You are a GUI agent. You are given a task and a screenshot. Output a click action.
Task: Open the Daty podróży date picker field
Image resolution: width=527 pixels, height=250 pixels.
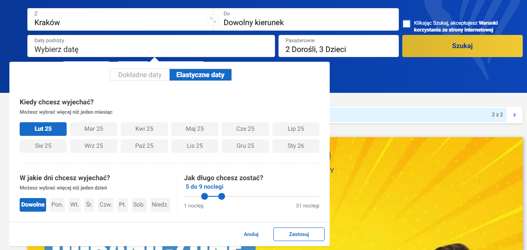151,46
